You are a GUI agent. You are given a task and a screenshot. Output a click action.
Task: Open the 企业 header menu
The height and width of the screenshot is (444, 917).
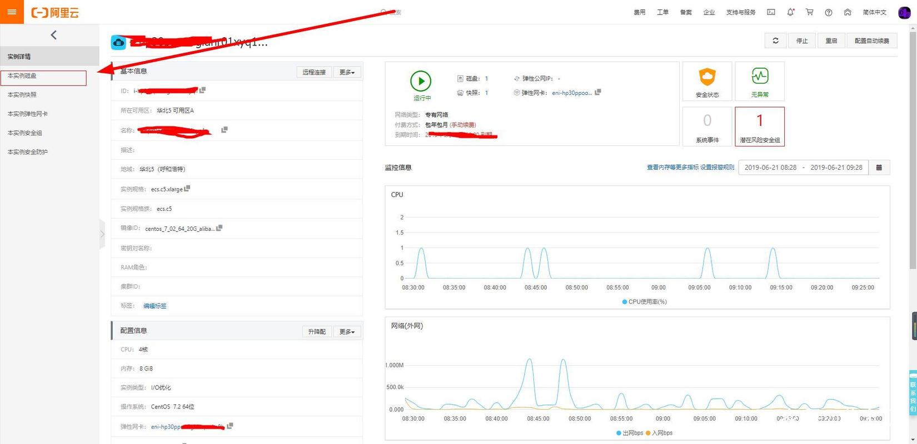[709, 12]
